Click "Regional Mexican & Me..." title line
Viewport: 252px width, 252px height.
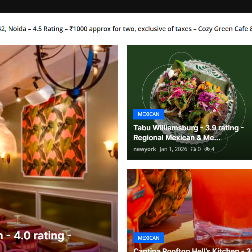pos(177,138)
